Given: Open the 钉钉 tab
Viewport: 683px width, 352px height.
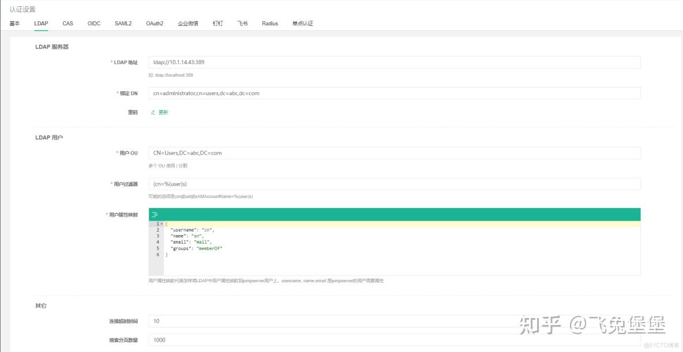Looking at the screenshot, I should 218,24.
